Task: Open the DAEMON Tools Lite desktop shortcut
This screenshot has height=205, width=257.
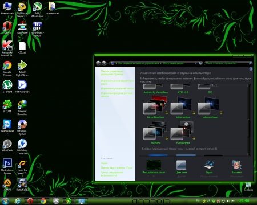Action: coord(22,147)
